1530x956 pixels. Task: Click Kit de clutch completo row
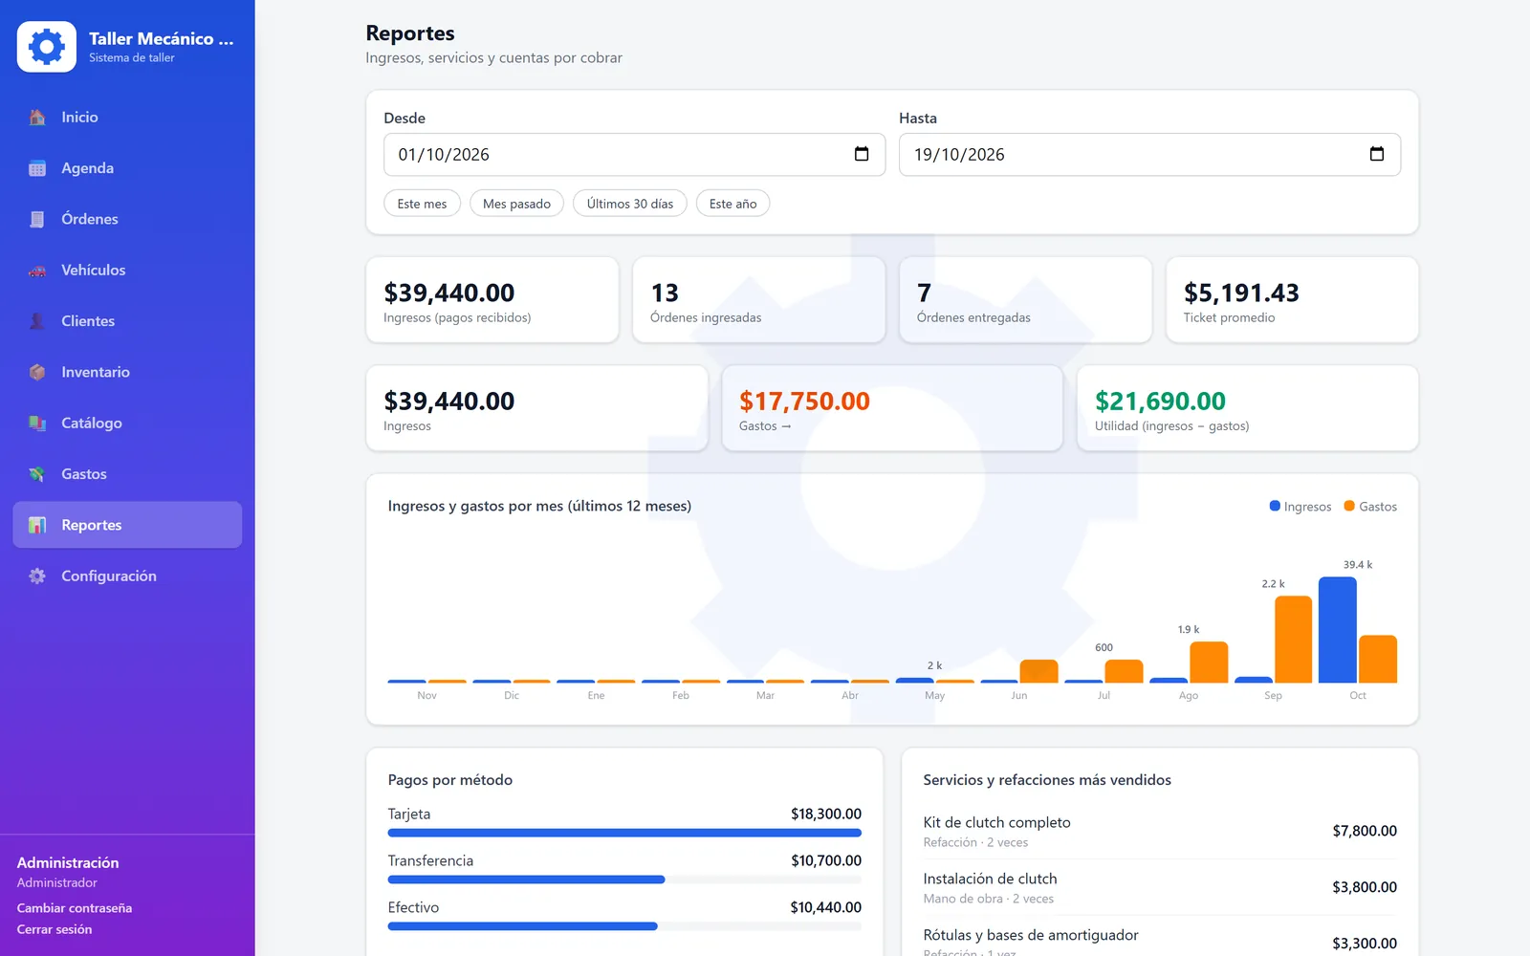click(1160, 831)
